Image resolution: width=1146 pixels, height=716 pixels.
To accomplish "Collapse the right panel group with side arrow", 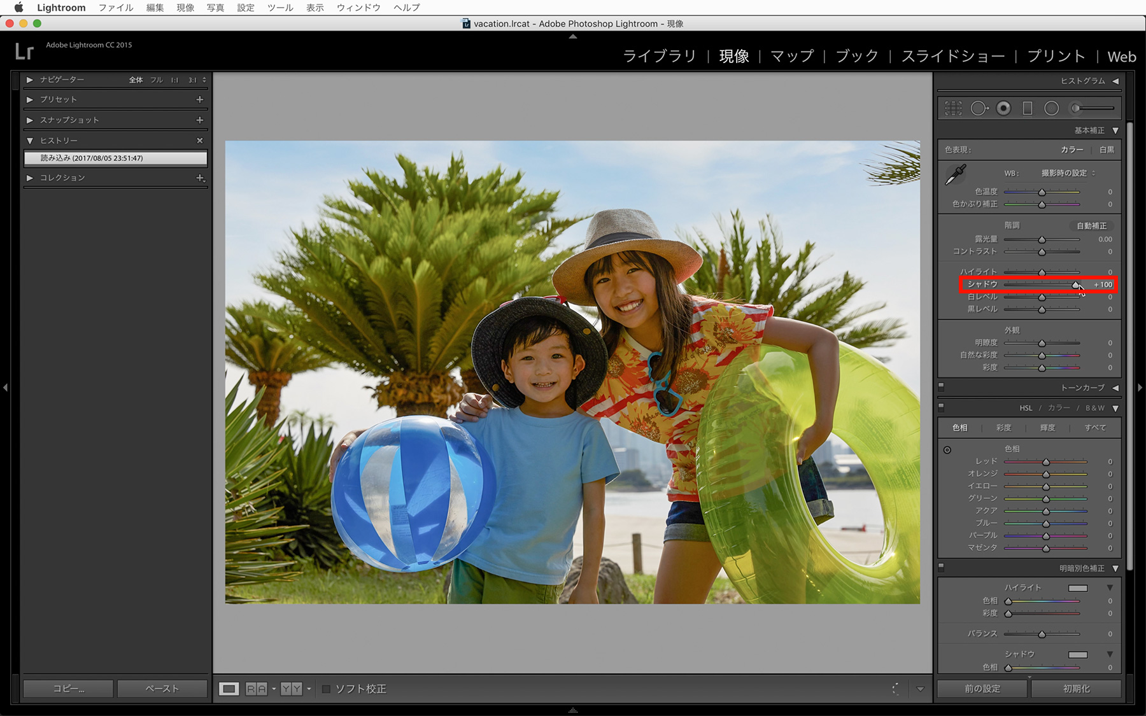I will tap(1140, 387).
